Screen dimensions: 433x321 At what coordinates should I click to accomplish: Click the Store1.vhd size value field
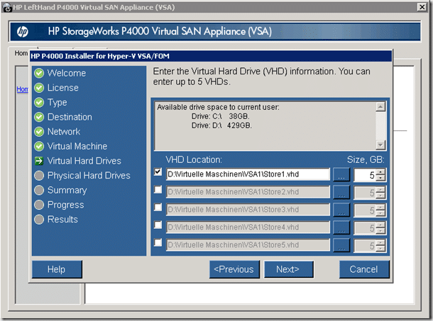365,175
